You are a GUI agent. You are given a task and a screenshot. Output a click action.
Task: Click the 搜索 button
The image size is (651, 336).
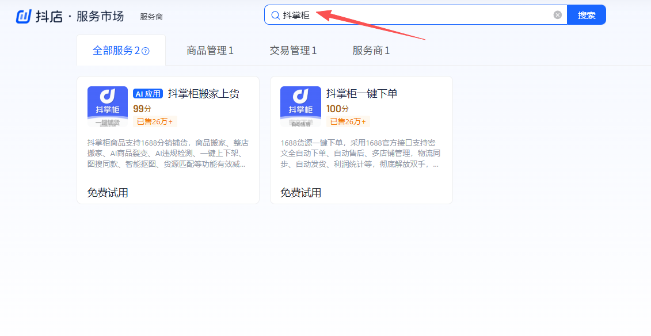click(x=586, y=15)
